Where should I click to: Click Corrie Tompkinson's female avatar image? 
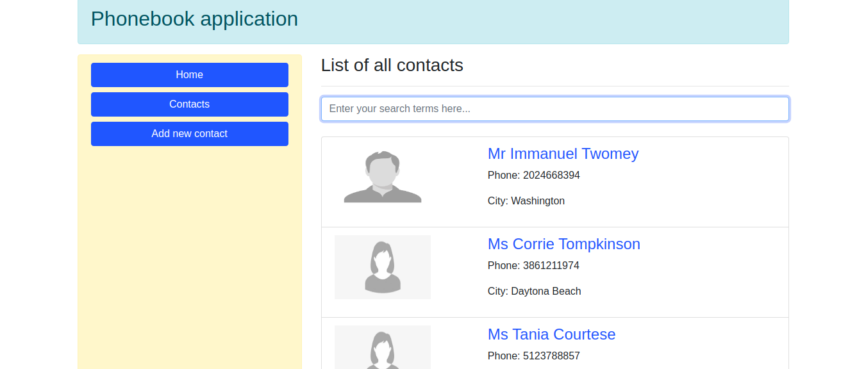click(x=383, y=267)
